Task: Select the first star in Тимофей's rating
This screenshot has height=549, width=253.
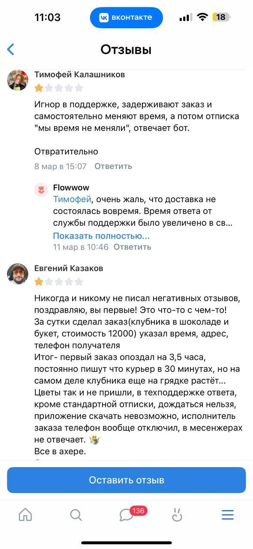Action: coord(38,88)
